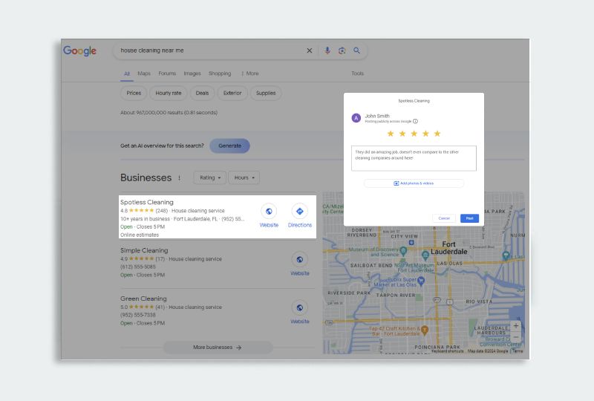Click John Smith's purple avatar
Image resolution: width=594 pixels, height=401 pixels.
(x=356, y=118)
